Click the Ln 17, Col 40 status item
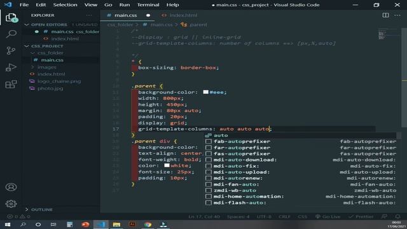The height and width of the screenshot is (229, 407). 204,216
